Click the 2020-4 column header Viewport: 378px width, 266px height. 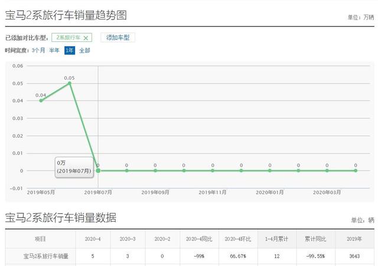[x=93, y=239]
